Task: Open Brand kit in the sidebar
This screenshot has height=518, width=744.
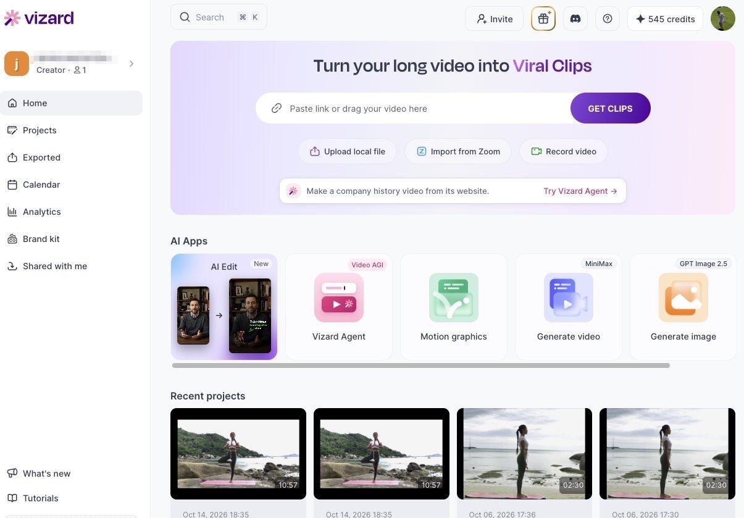Action: (x=71, y=239)
